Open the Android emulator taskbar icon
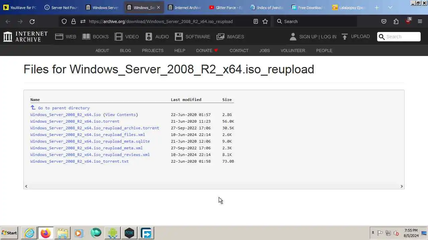Viewport: 428px width, 240px height. [x=113, y=233]
